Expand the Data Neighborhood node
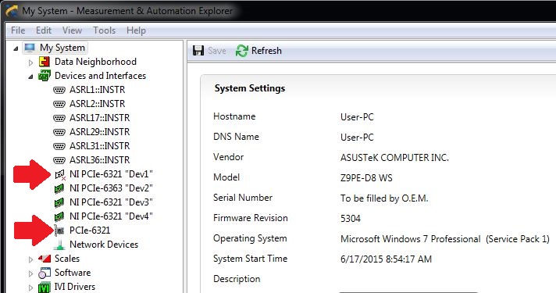This screenshot has height=293, width=556. [x=31, y=63]
